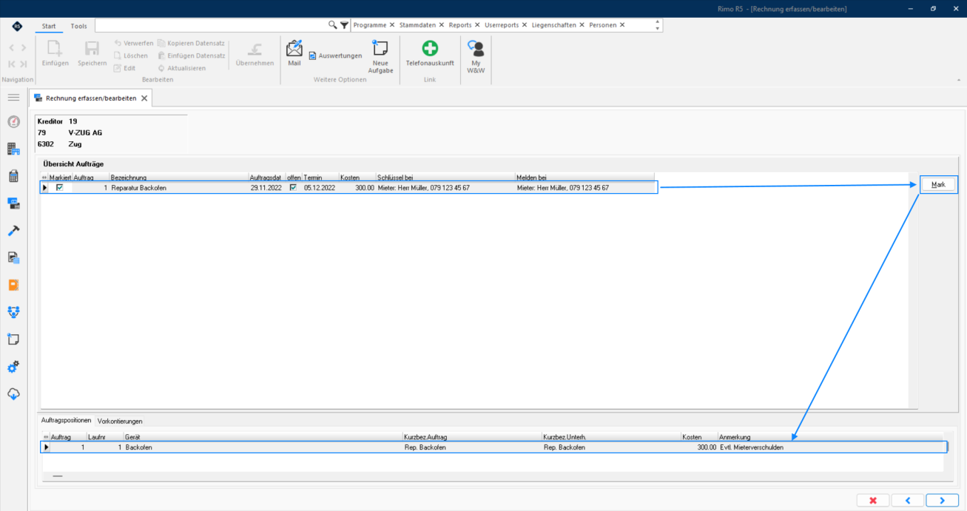Toggle the Markiert checkbox for Reparatur Backofen
This screenshot has height=511, width=967.
(x=60, y=188)
